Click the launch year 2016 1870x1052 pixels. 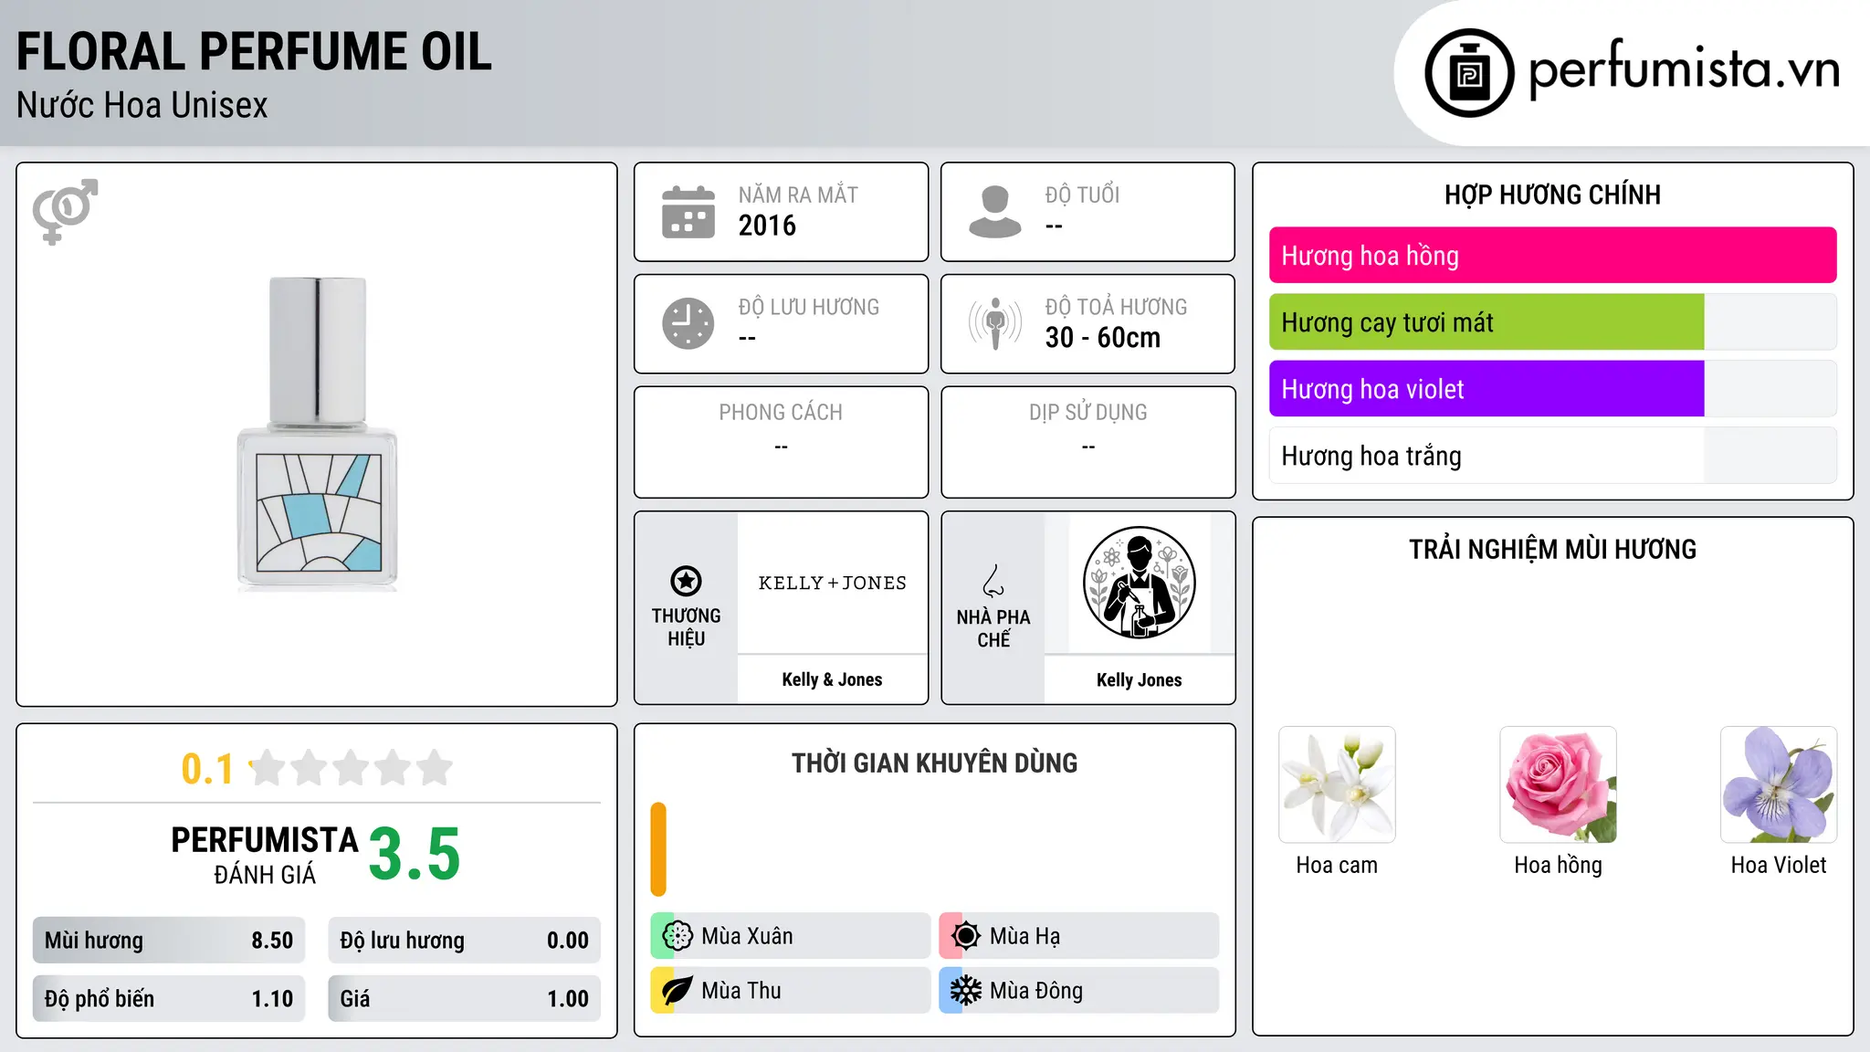click(x=767, y=226)
